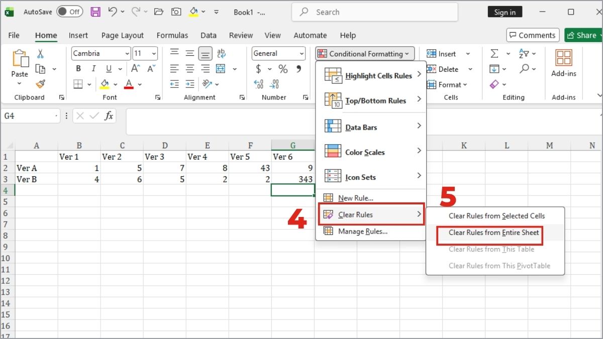
Task: Open the Format cells dropdown
Action: coord(447,84)
